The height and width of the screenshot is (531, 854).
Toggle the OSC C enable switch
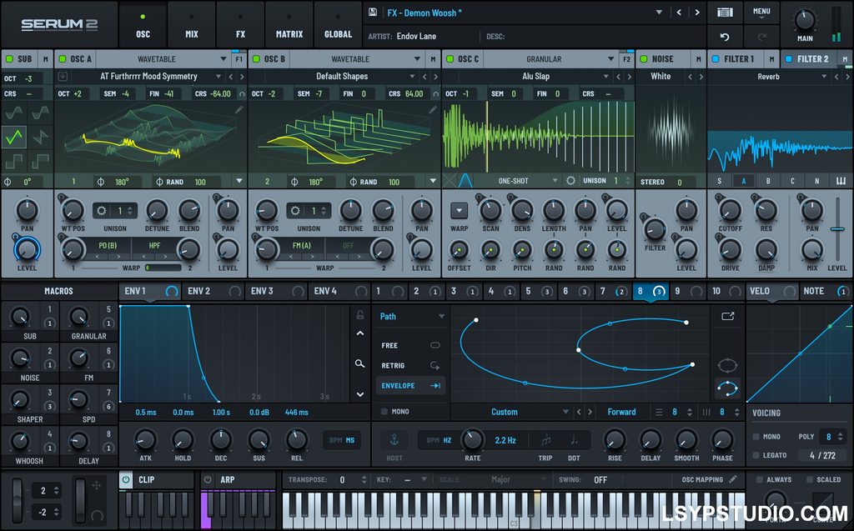click(x=450, y=59)
